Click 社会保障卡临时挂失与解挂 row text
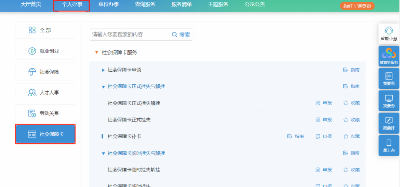This screenshot has height=187, width=400. [136, 153]
